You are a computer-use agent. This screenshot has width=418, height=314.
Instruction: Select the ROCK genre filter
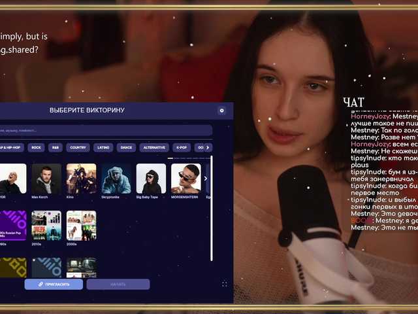[x=37, y=148]
